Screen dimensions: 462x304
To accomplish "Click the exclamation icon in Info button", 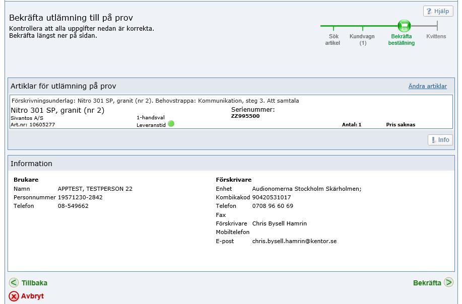I will coord(433,140).
